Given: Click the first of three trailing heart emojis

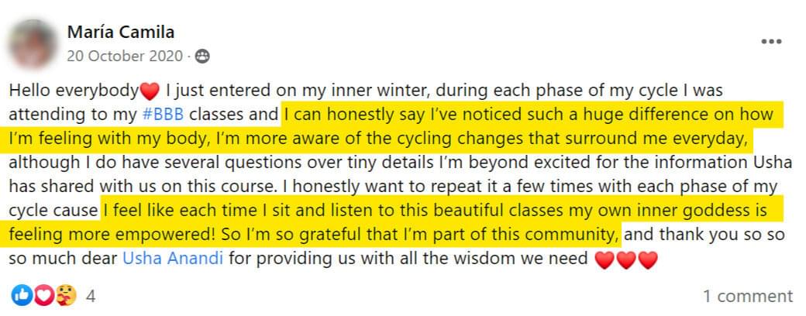Looking at the screenshot, I should coord(604,259).
